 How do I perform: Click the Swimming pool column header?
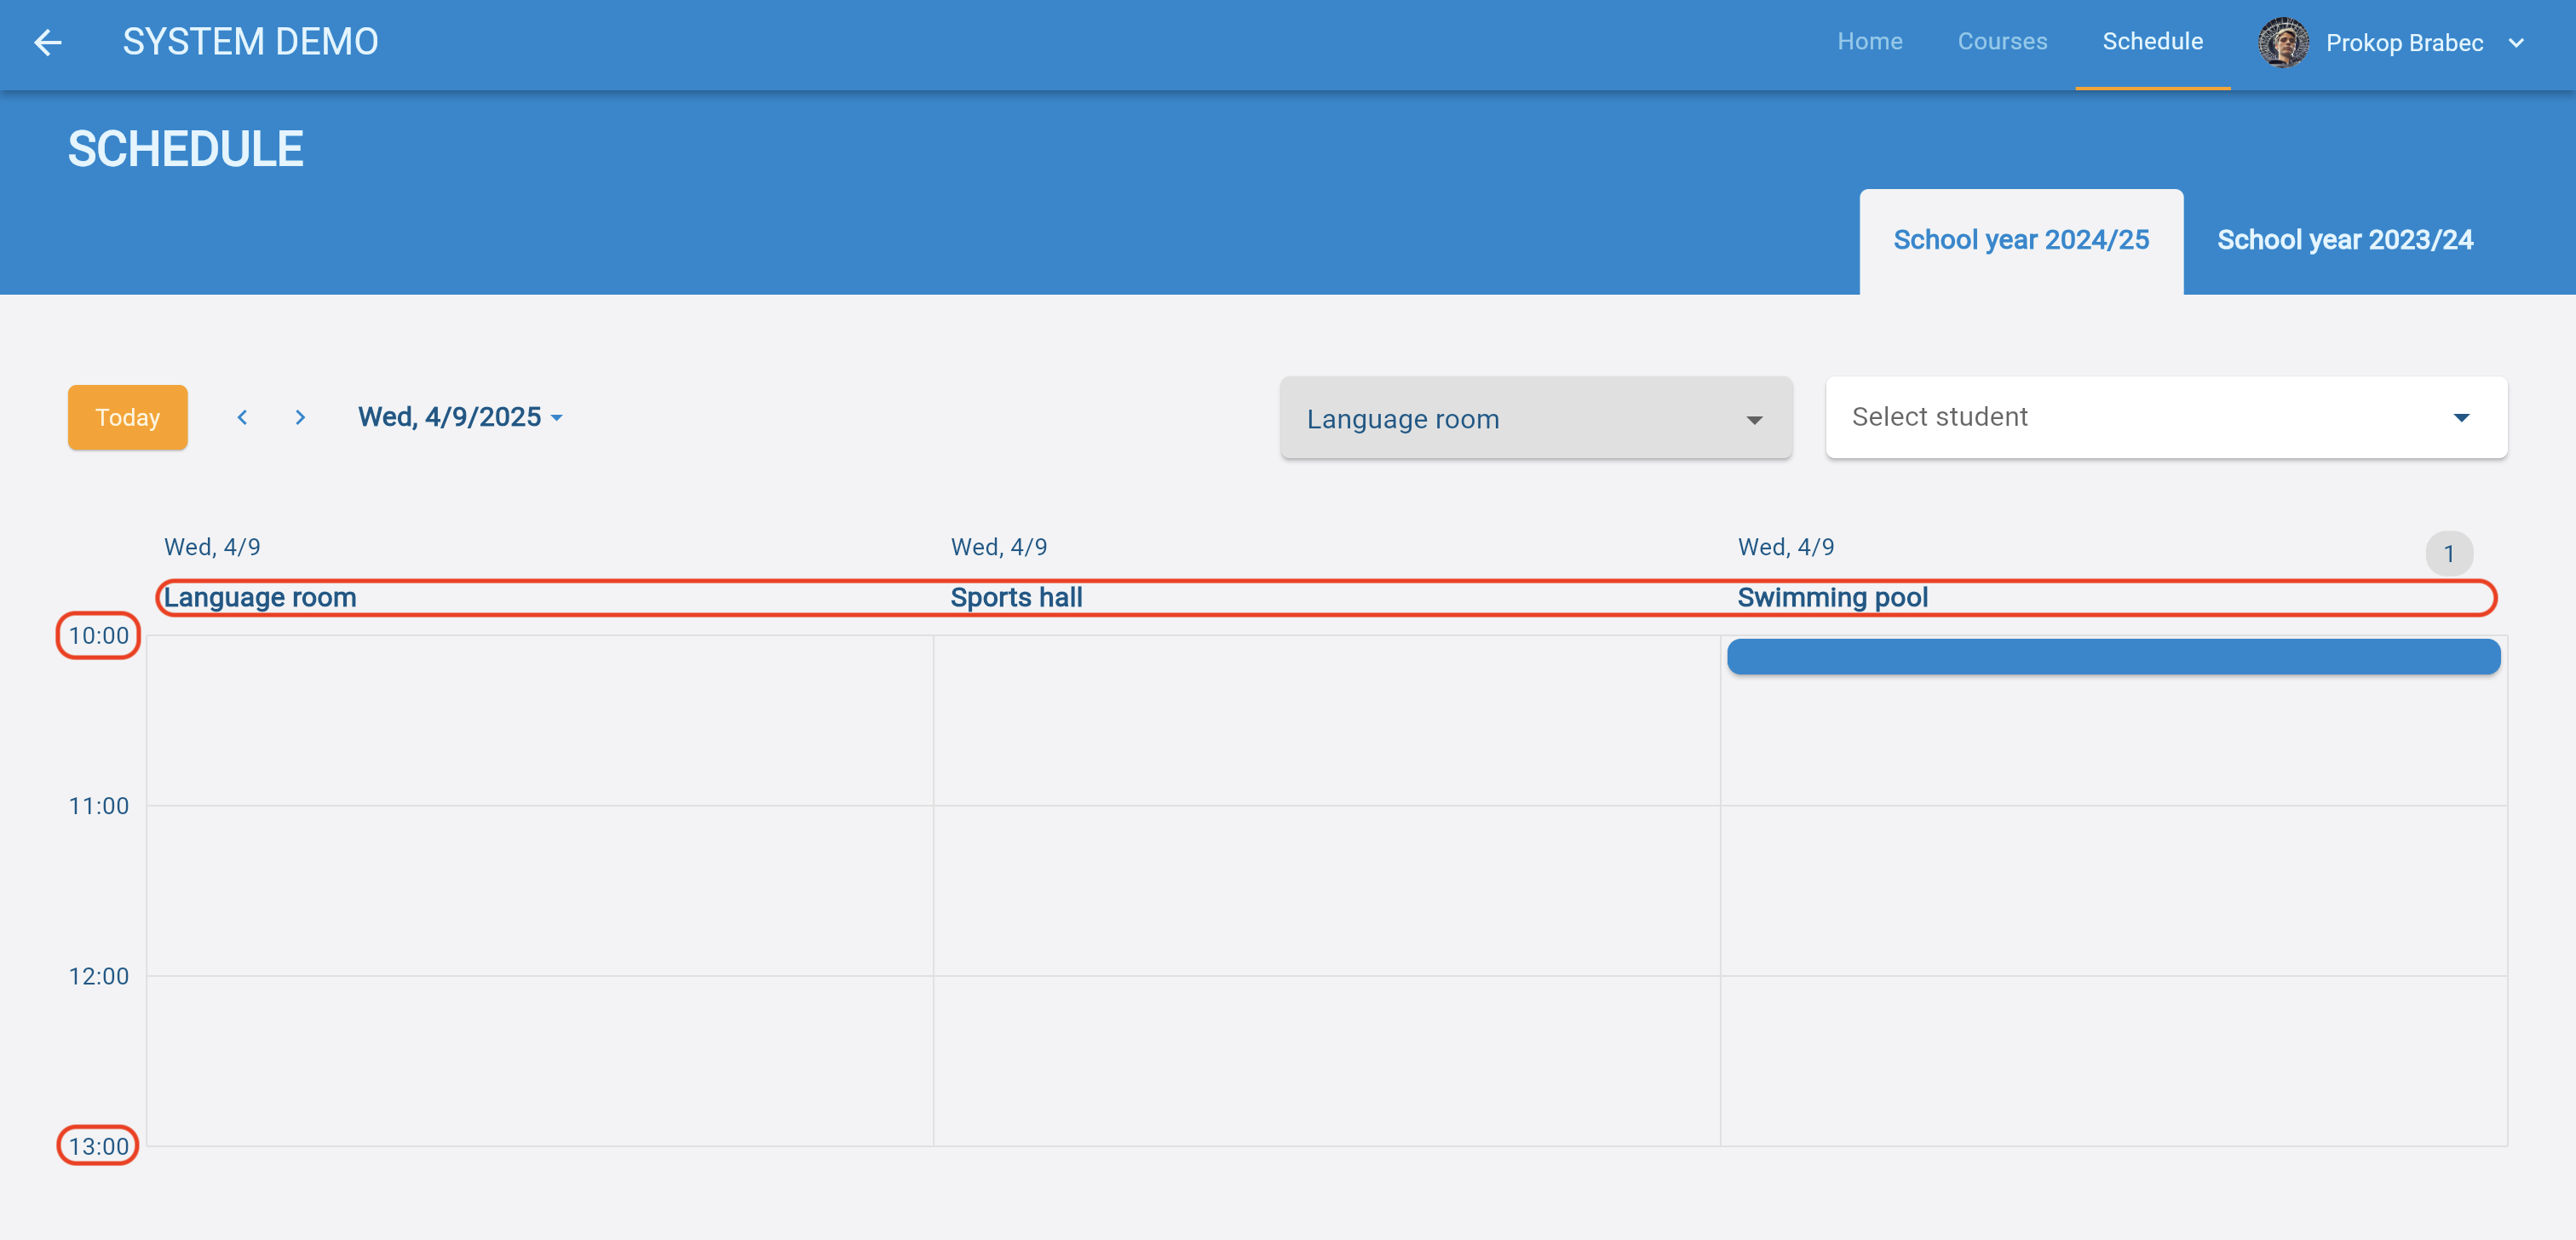pyautogui.click(x=1832, y=597)
